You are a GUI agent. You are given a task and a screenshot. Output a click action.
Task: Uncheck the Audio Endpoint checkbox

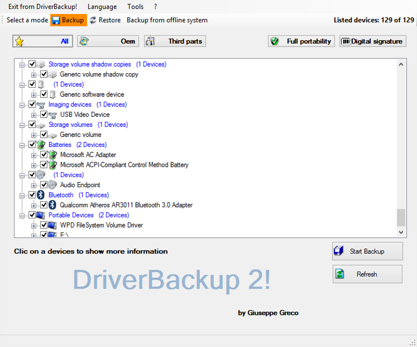tap(44, 185)
